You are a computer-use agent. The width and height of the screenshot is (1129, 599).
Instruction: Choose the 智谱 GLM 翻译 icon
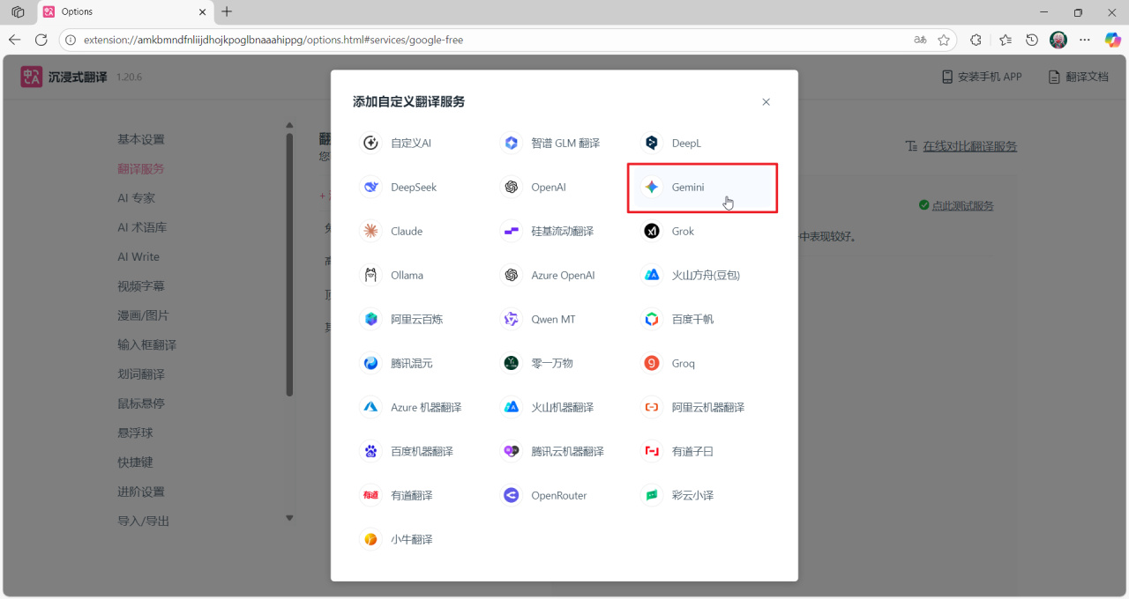point(511,143)
